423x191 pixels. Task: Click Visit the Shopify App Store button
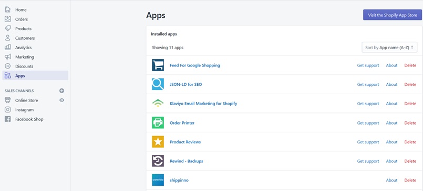click(x=393, y=15)
